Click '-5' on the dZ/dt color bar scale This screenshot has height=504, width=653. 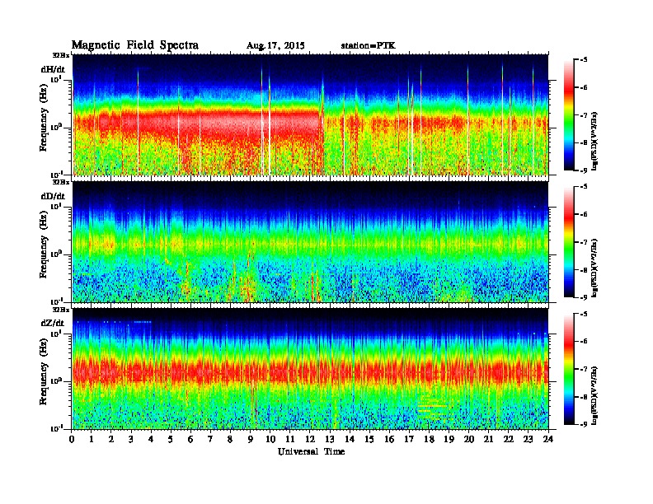coord(584,314)
